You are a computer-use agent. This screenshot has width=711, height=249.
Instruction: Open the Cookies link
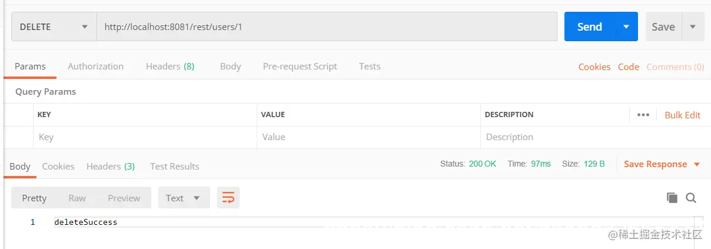594,67
